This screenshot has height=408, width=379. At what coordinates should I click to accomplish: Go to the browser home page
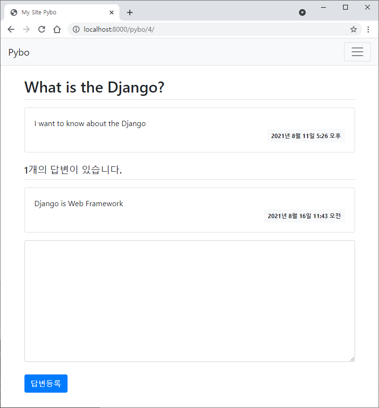click(57, 29)
